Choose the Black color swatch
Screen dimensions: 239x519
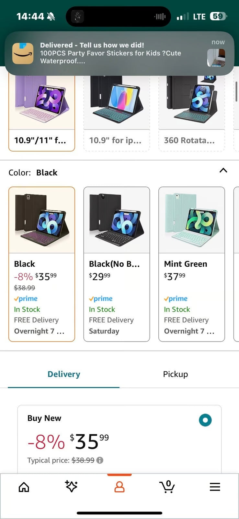[42, 264]
